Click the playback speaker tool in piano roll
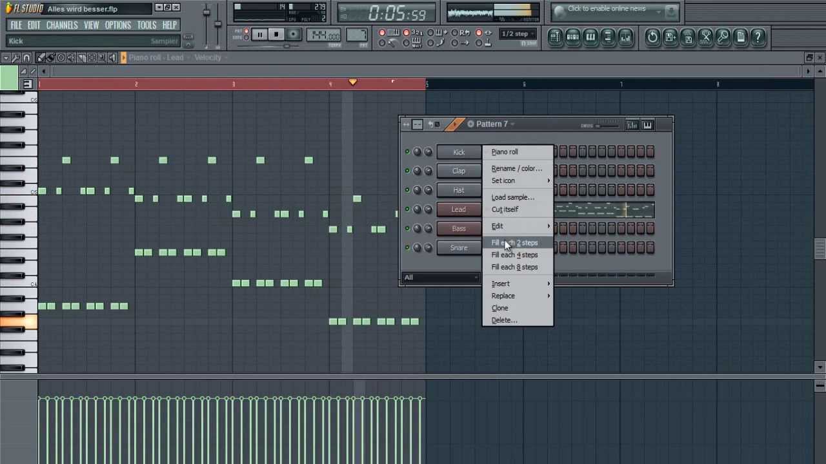Screen dimensions: 826x464 (x=112, y=57)
